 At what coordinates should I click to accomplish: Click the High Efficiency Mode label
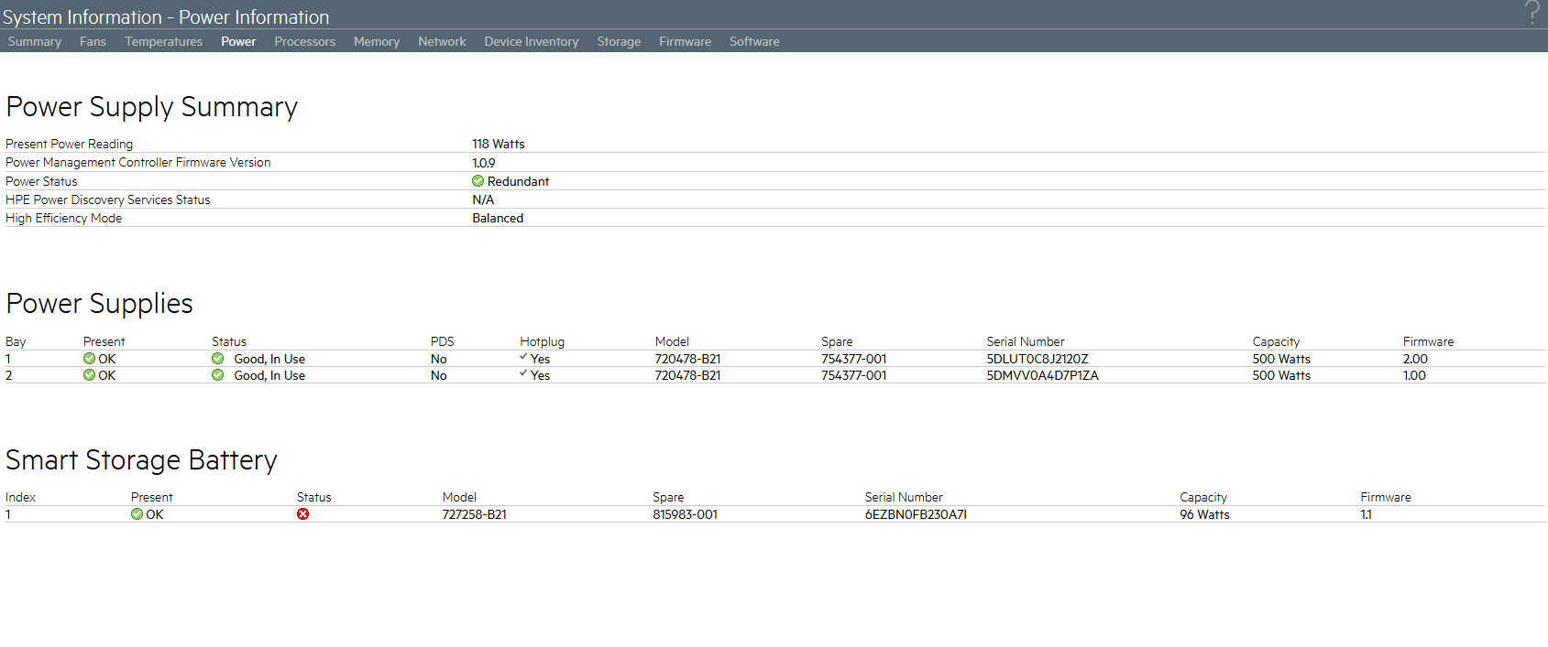click(x=64, y=218)
